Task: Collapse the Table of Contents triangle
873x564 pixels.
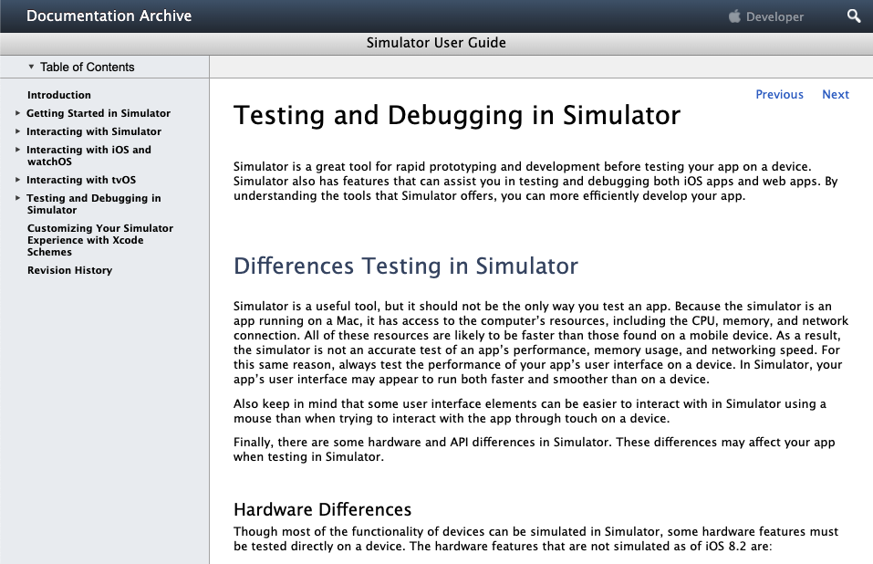Action: coord(31,67)
